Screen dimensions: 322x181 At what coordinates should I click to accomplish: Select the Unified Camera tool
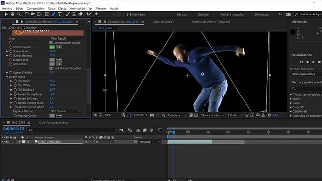[x=33, y=14]
